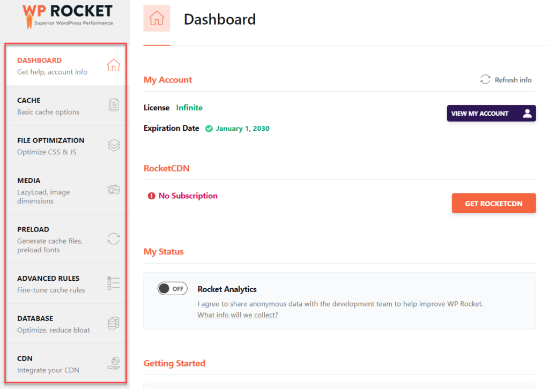This screenshot has height=389, width=549.
Task: Click the 'January 1, 2030' expiration date
Action: 243,129
